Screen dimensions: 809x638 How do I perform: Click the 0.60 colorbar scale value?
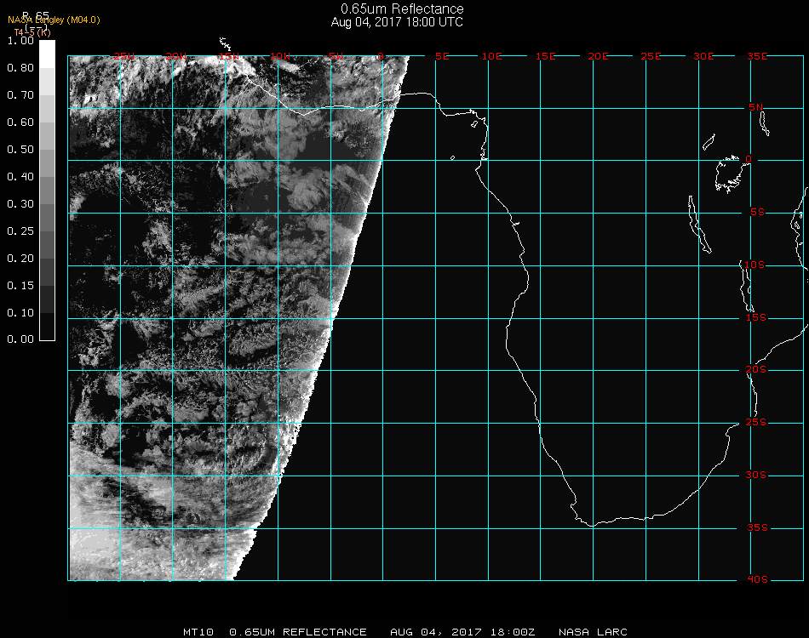click(x=20, y=122)
